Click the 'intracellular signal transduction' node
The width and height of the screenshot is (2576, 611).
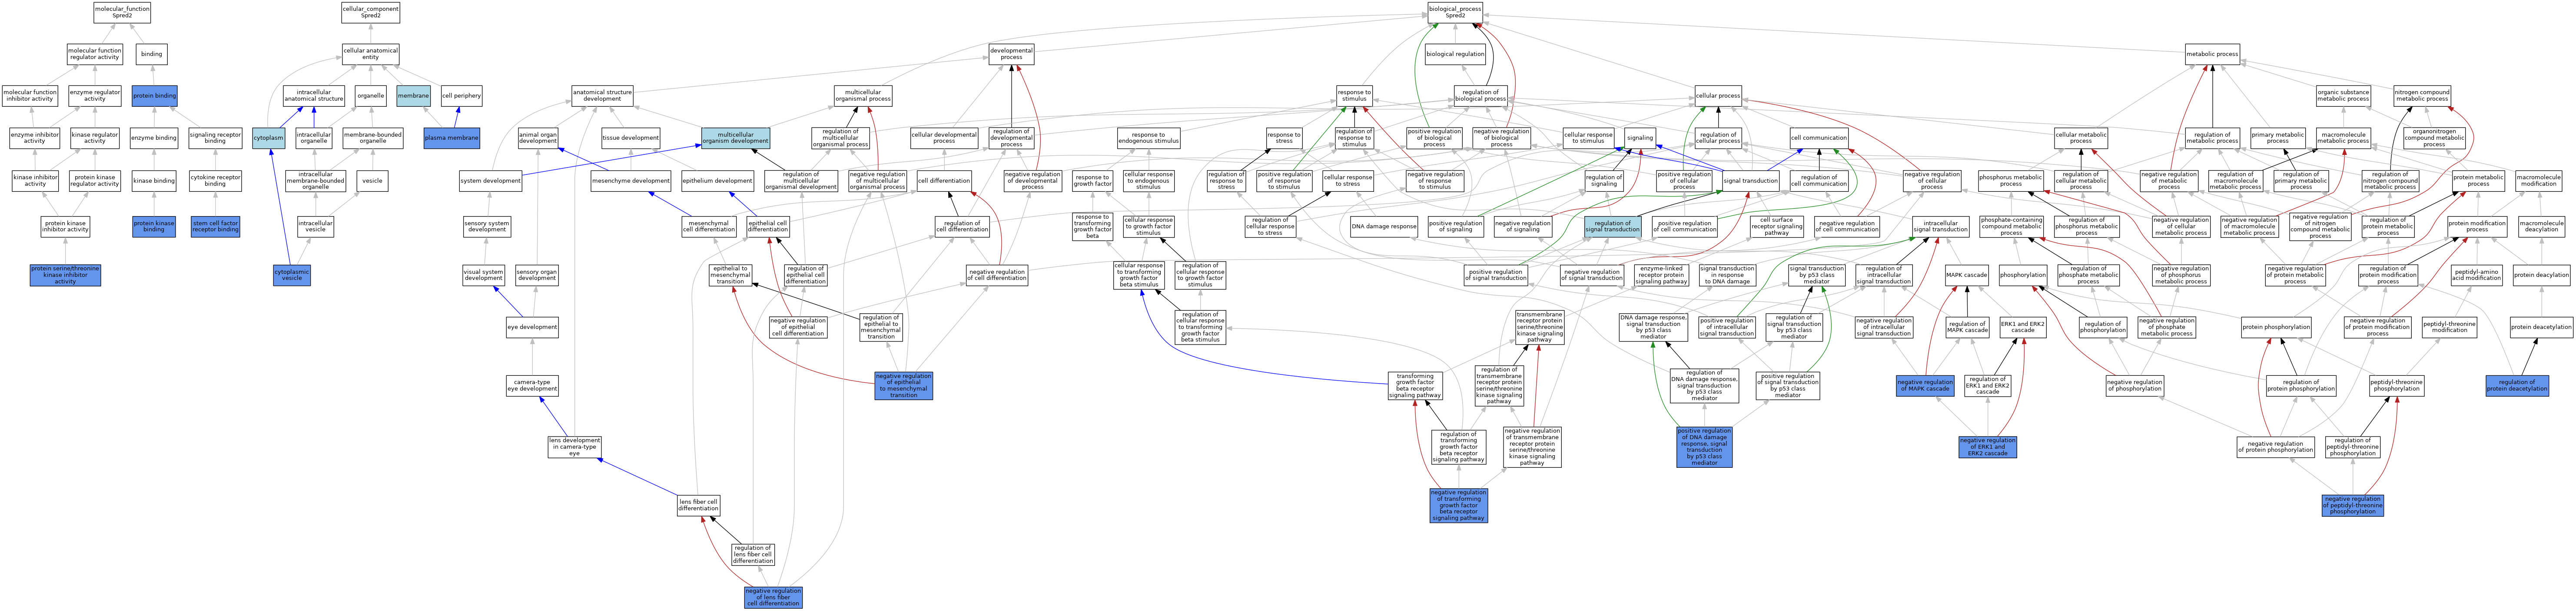(1940, 227)
